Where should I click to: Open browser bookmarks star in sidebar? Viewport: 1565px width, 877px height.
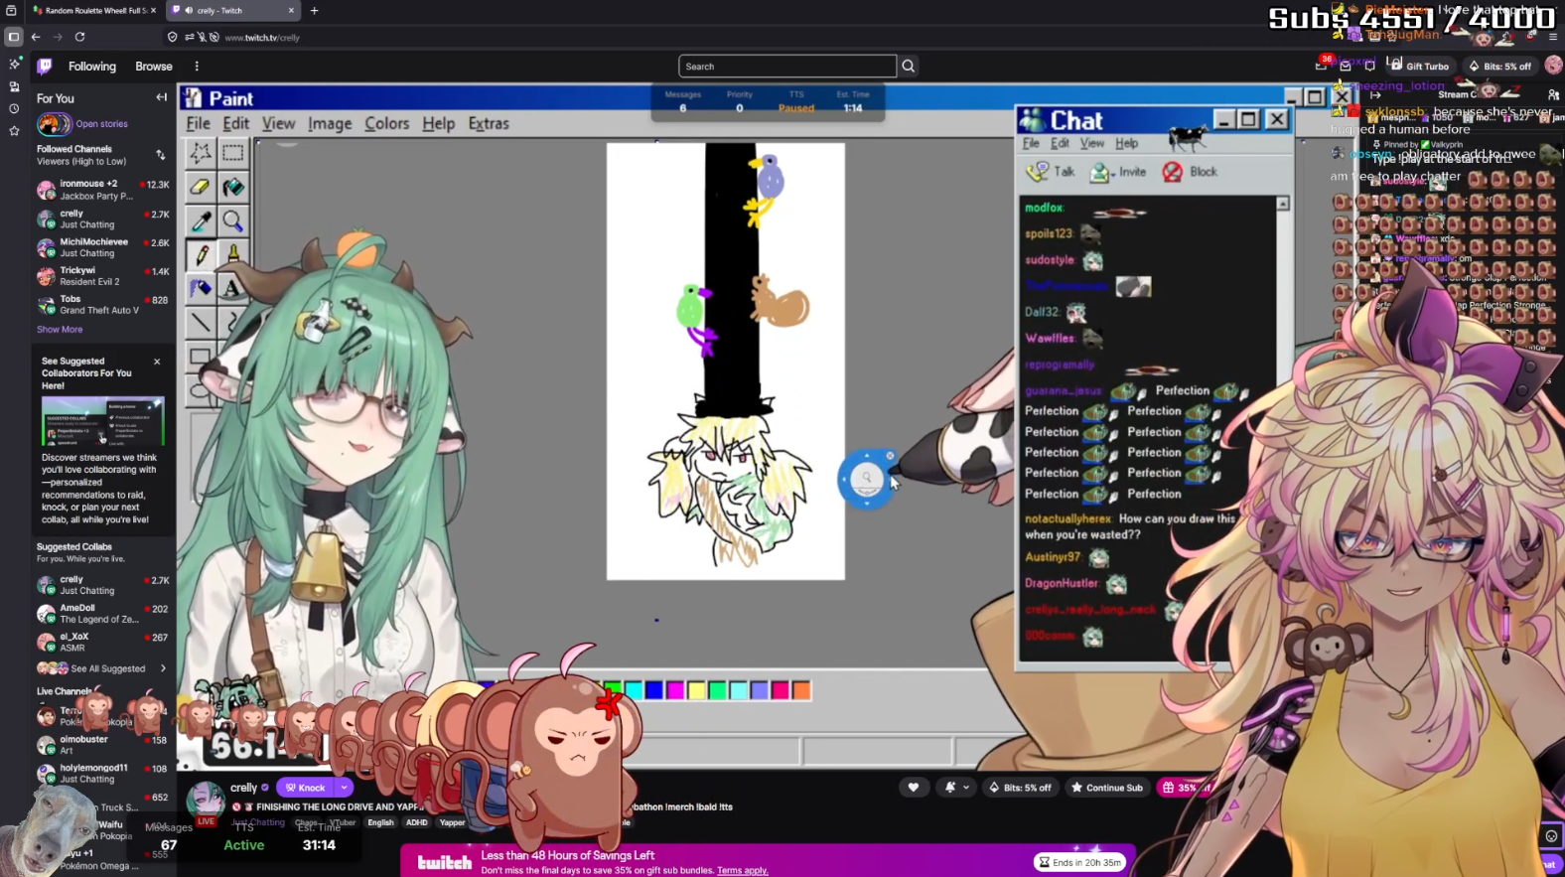point(14,130)
